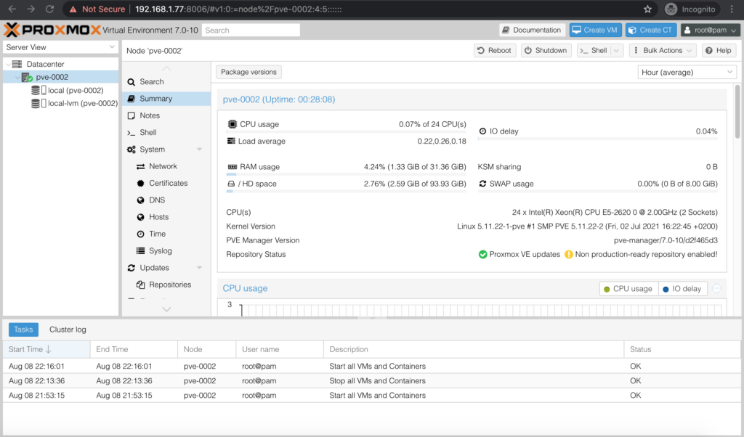Open the Network menu item
The width and height of the screenshot is (744, 437).
166,166
